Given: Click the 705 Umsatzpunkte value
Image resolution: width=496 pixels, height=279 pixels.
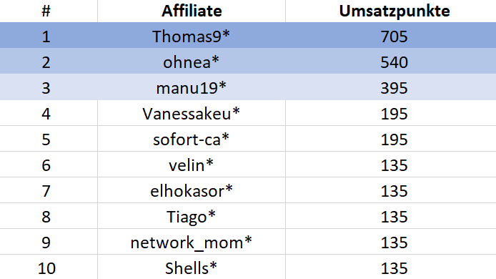Looking at the screenshot, I should tap(394, 36).
